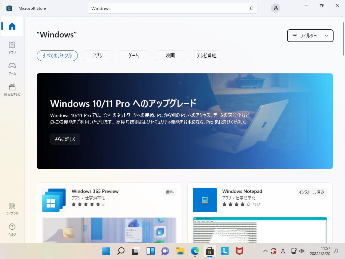
Task: Click the focus assist moon tray icon
Action: click(336, 251)
